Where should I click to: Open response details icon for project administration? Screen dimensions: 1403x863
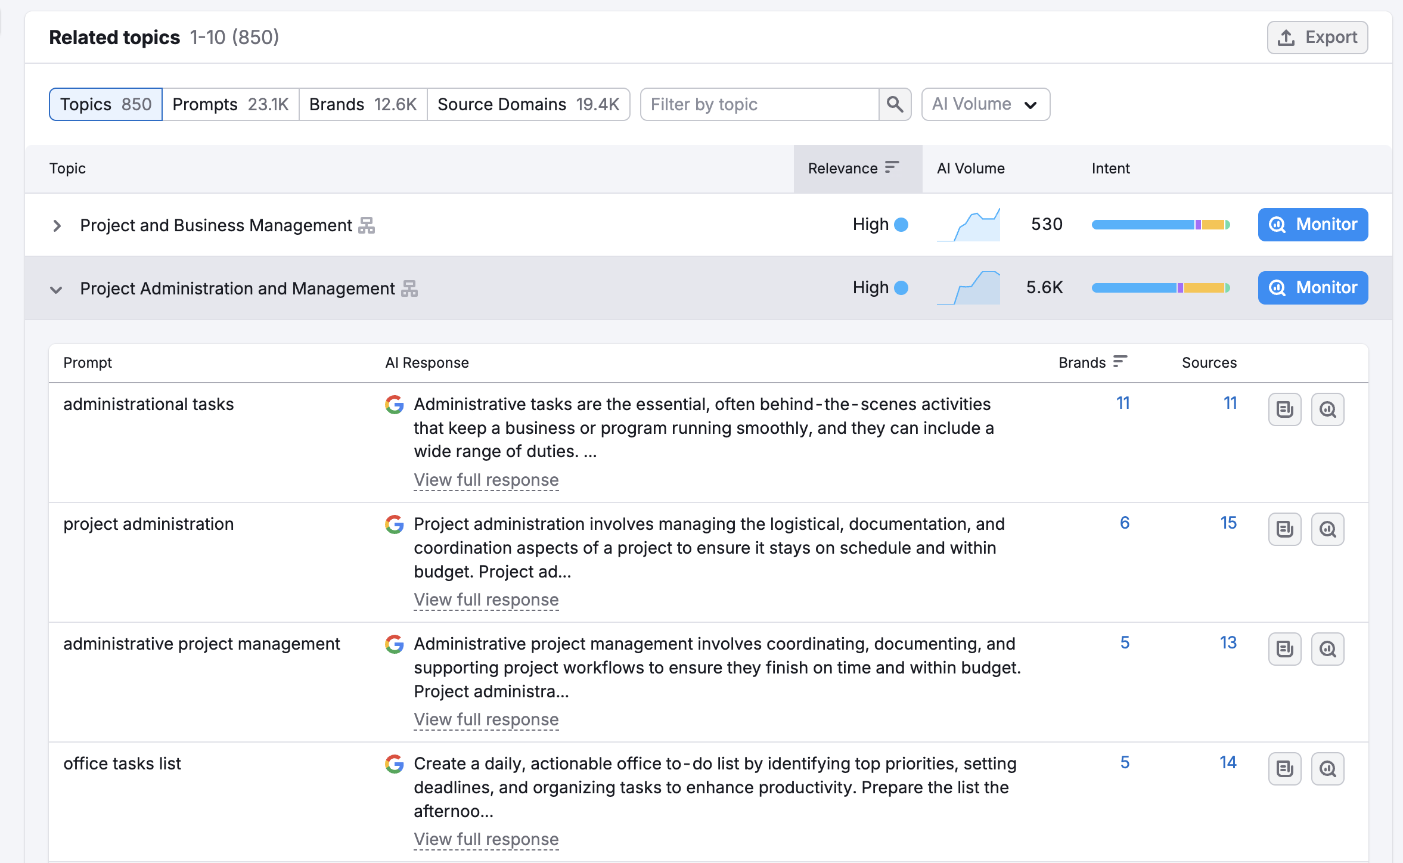pyautogui.click(x=1284, y=529)
